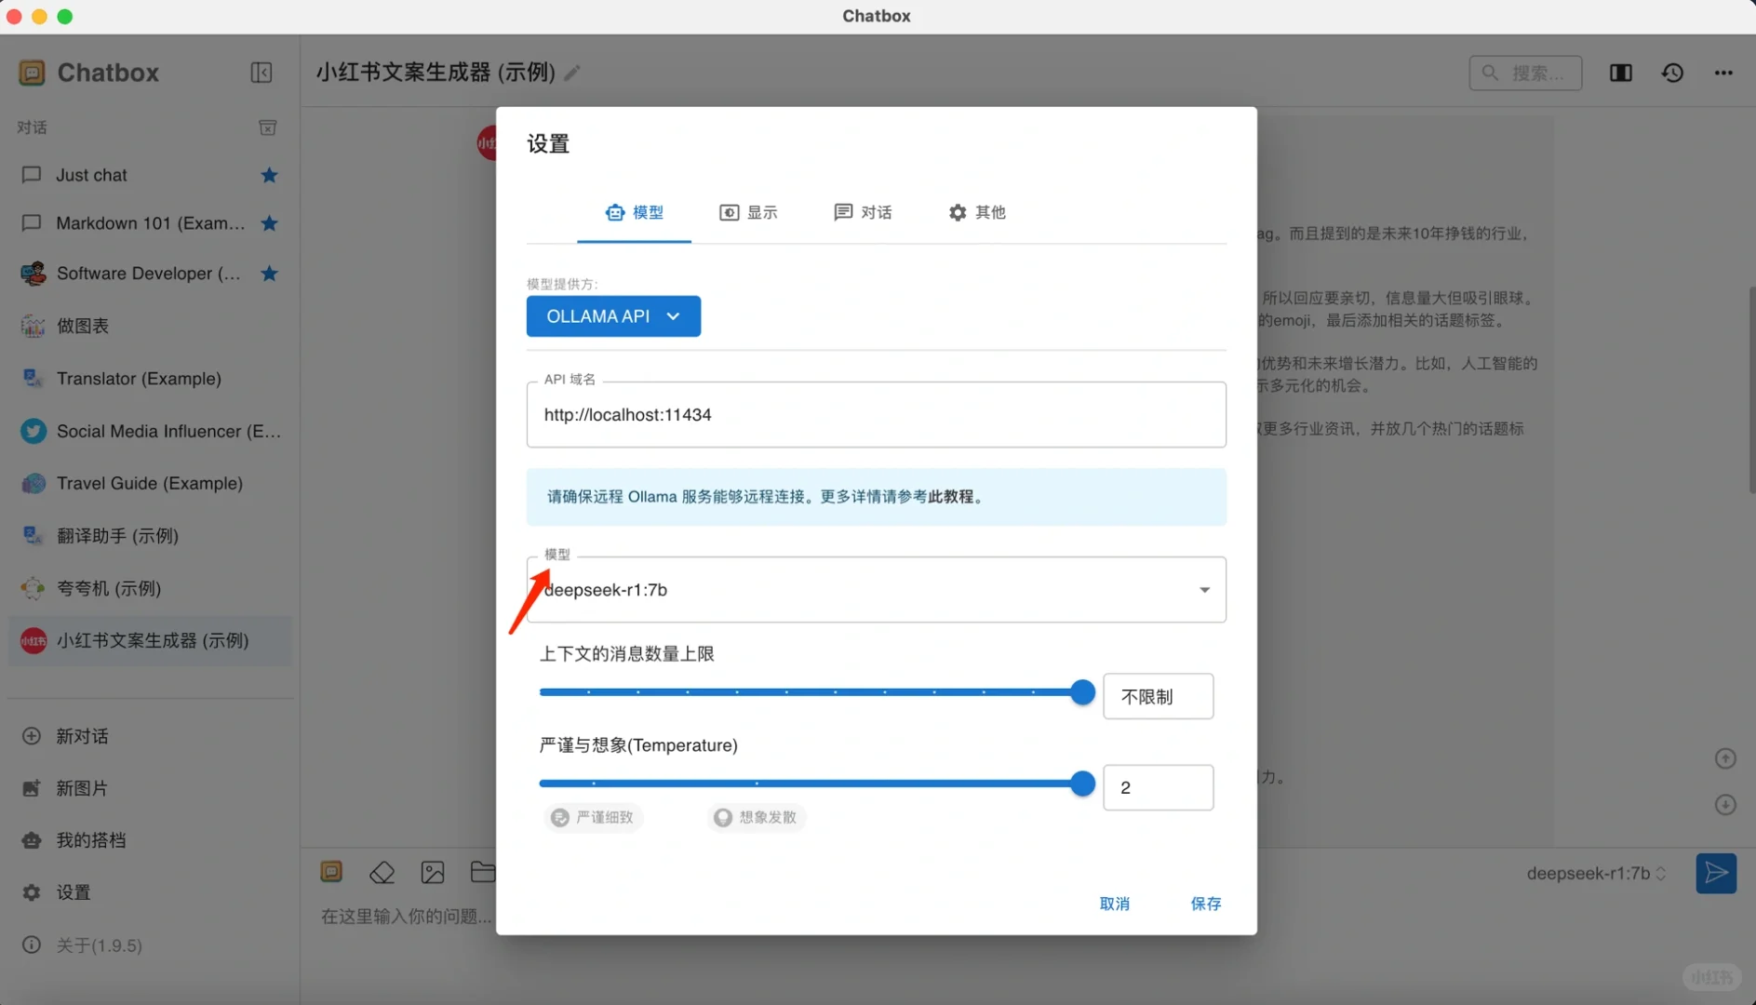Open the OLLAMA API provider dropdown
This screenshot has width=1756, height=1005.
(x=612, y=316)
